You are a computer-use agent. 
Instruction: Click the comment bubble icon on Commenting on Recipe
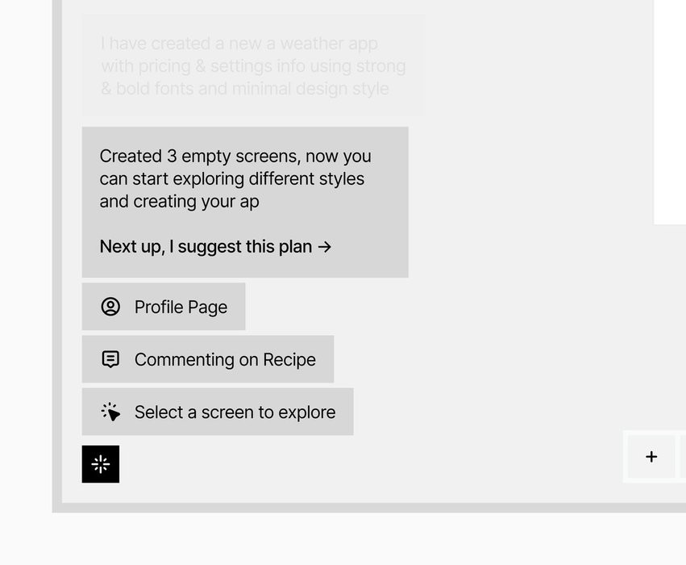(110, 359)
